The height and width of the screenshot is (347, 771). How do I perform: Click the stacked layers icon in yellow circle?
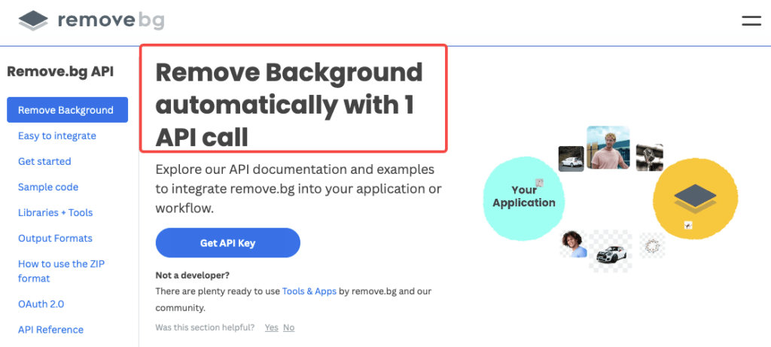(696, 199)
